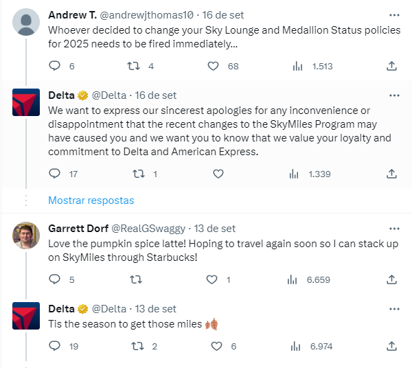
Task: Open Andrew T.'s default avatar
Action: coord(26,22)
